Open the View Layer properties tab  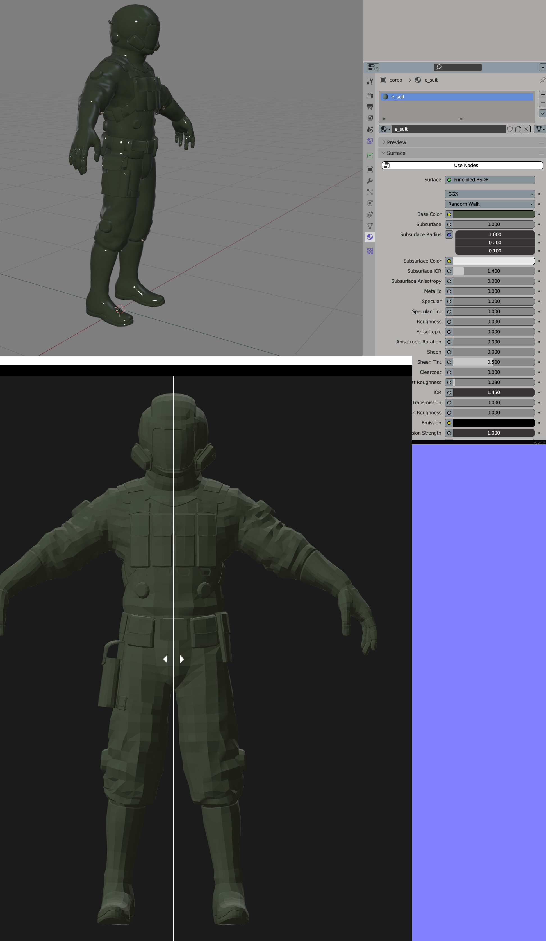[x=370, y=118]
